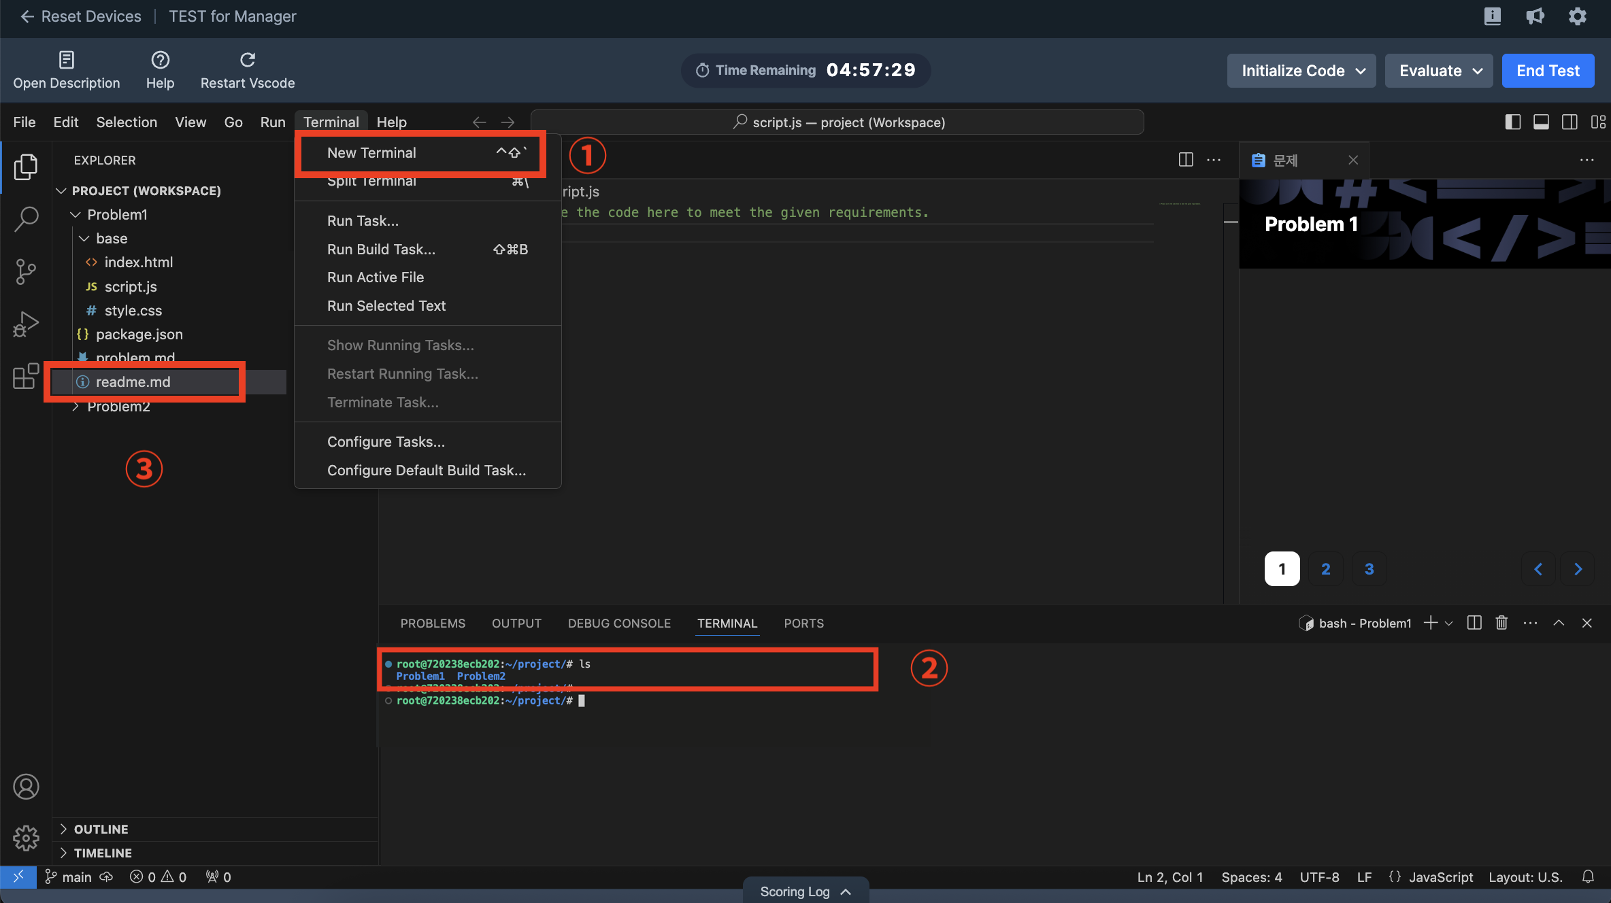Screen dimensions: 1611x903
Task: Open the Initialize Code dropdown
Action: pyautogui.click(x=1301, y=71)
